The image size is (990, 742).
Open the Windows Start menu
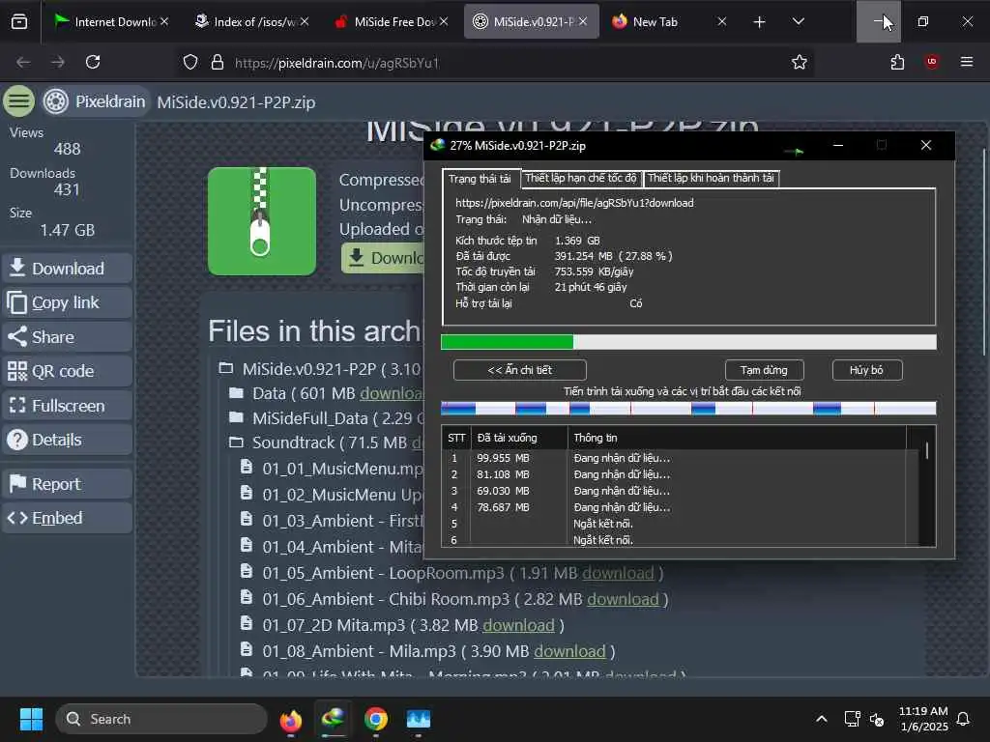pyautogui.click(x=31, y=719)
